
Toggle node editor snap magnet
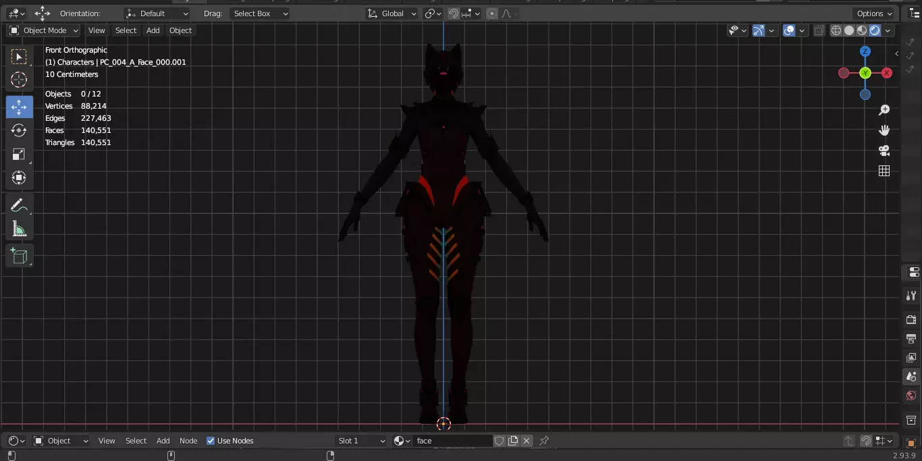pos(866,441)
